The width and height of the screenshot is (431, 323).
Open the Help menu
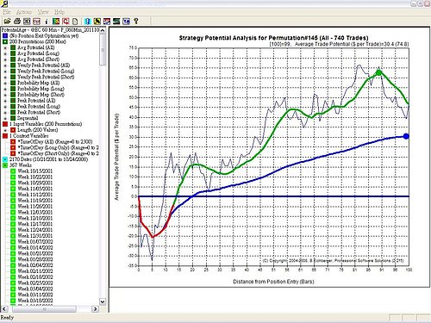point(59,12)
